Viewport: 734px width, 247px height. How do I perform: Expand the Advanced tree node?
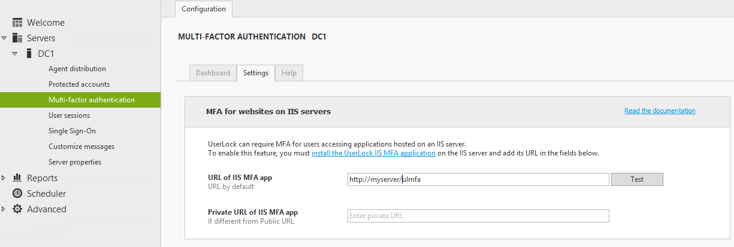point(4,209)
